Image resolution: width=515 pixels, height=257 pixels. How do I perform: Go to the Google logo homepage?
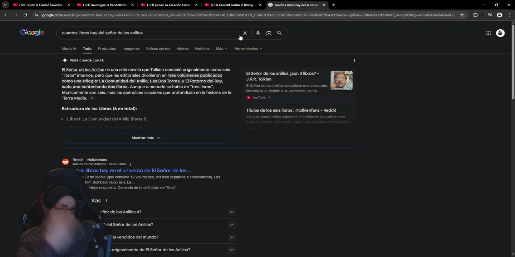[x=32, y=32]
